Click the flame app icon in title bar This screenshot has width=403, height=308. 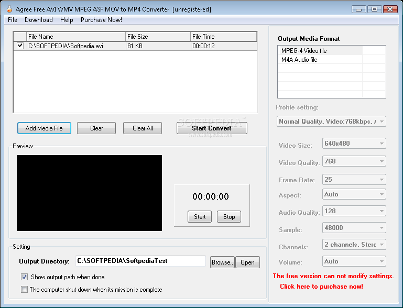[9, 9]
